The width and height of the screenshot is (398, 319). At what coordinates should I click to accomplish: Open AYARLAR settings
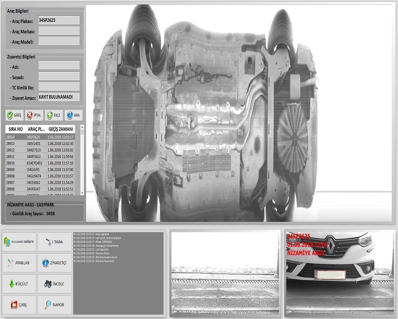19,263
